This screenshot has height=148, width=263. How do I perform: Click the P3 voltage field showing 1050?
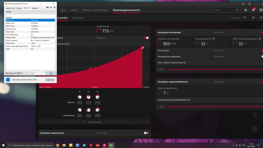(x=97, y=116)
